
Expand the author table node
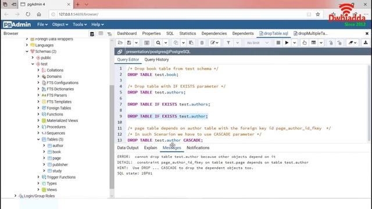tap(44, 146)
